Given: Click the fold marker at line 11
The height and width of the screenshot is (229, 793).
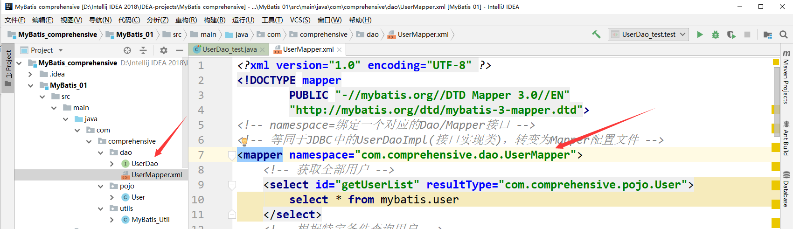Looking at the screenshot, I should (232, 215).
